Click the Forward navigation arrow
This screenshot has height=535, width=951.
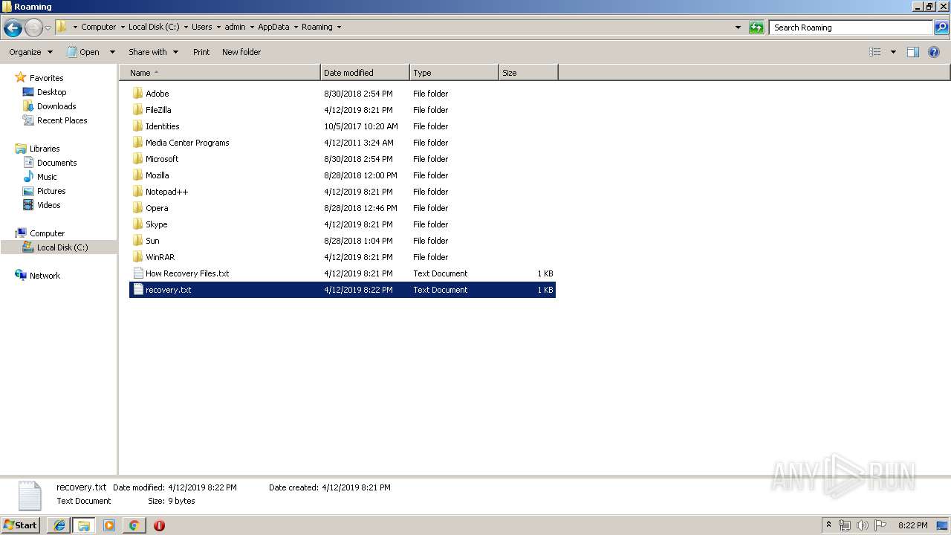(33, 27)
